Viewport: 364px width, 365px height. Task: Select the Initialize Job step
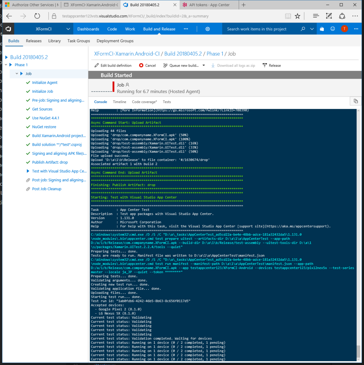(43, 91)
